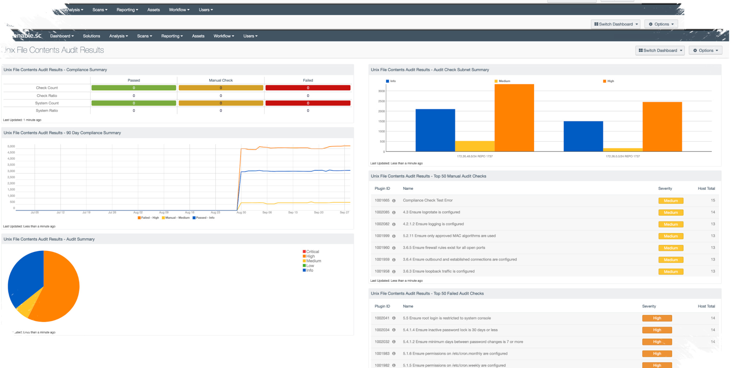Viewport: 746px width, 368px height.
Task: Open the Solutions menu item
Action: coord(91,36)
